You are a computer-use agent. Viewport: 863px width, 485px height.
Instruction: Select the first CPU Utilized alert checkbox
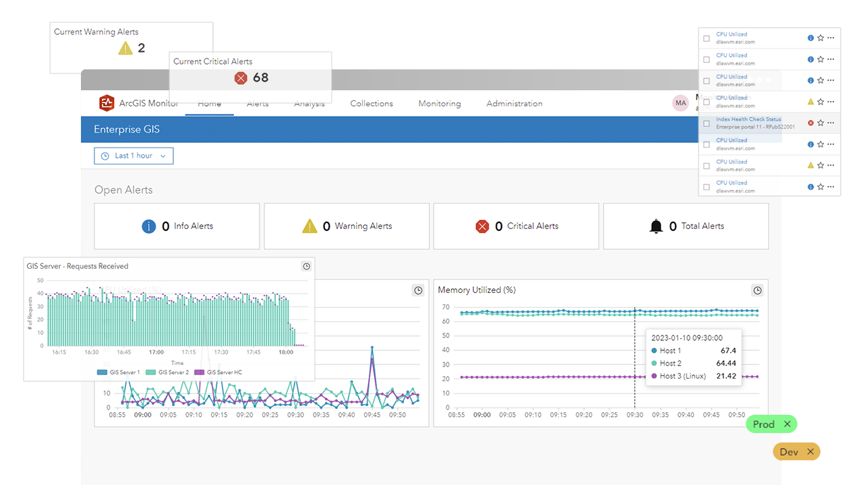pos(707,38)
